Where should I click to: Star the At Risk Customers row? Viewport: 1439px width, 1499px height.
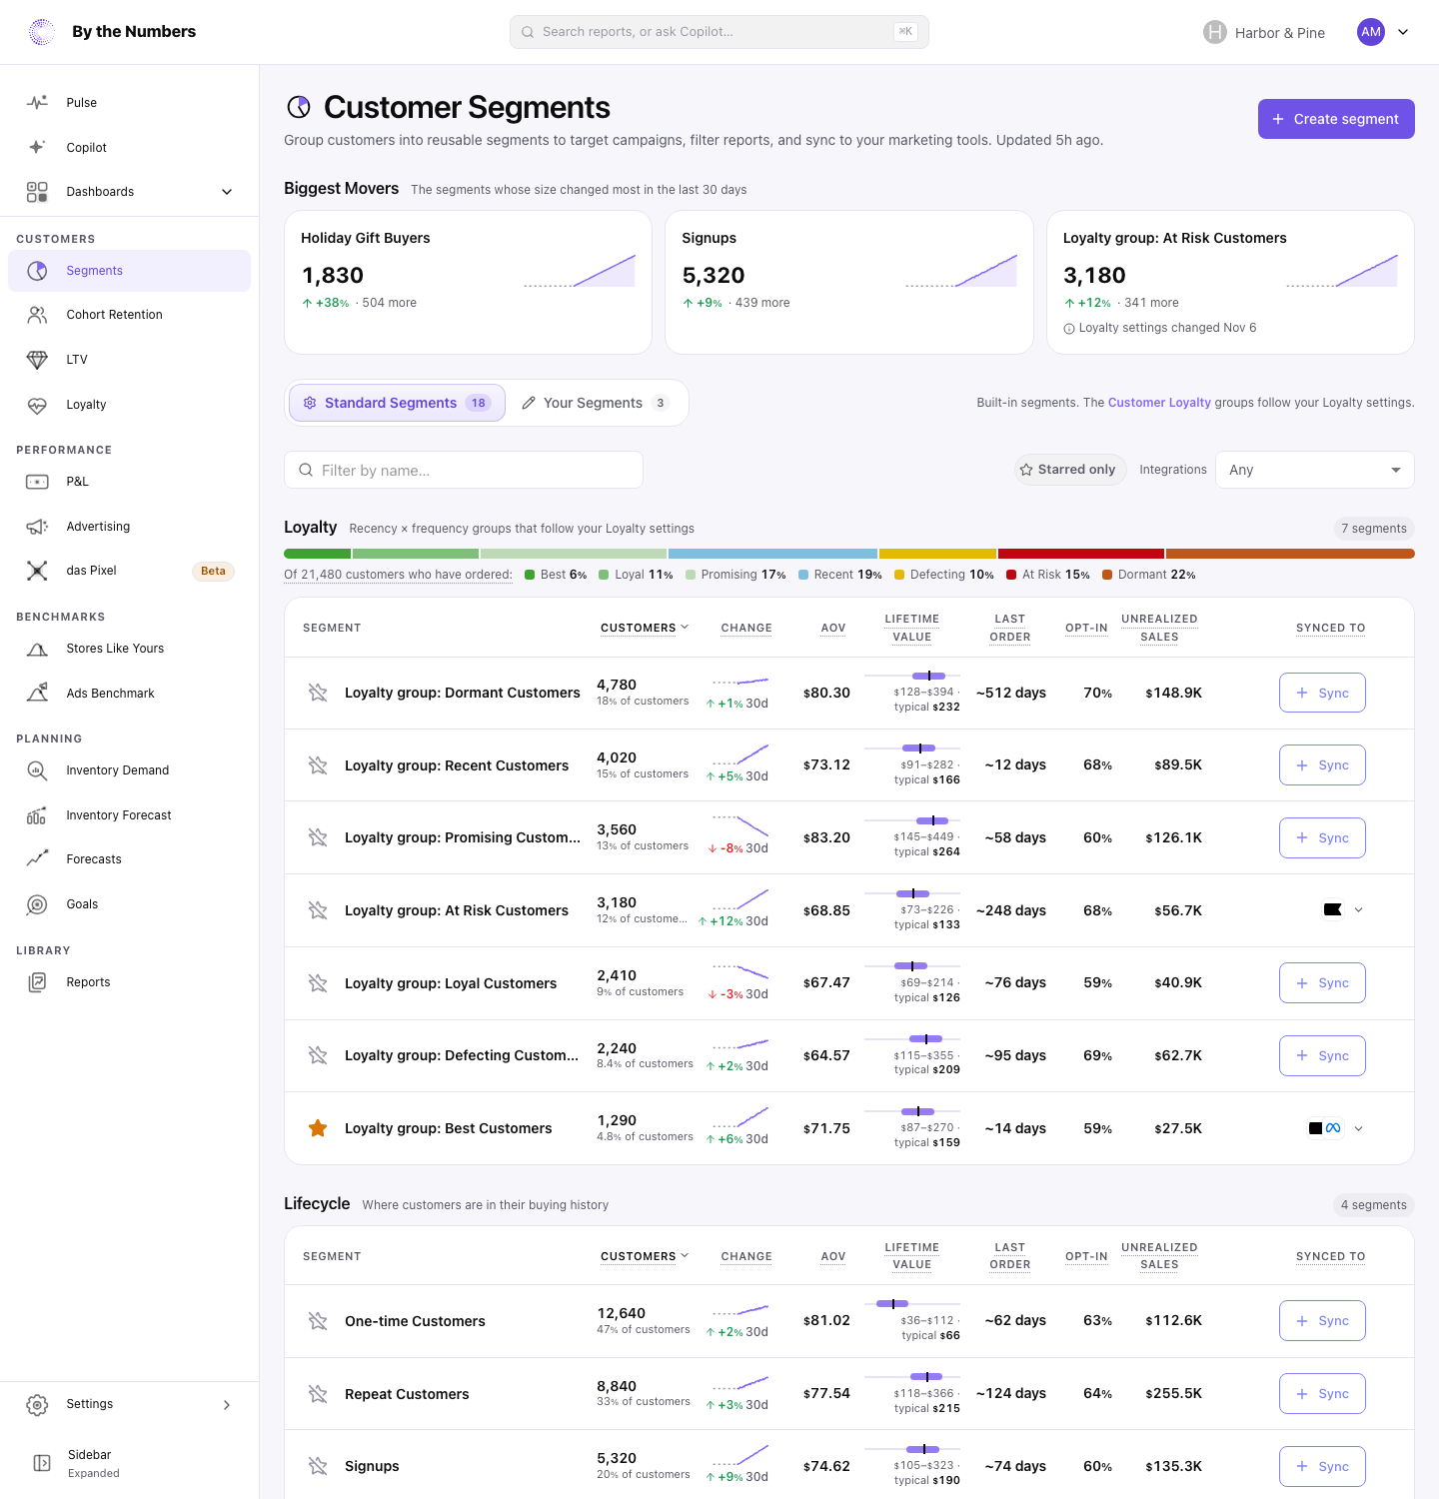click(x=318, y=910)
